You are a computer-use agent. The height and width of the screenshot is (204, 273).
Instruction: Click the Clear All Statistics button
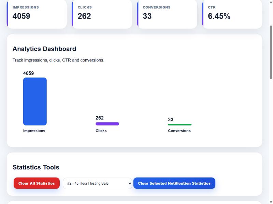[37, 183]
